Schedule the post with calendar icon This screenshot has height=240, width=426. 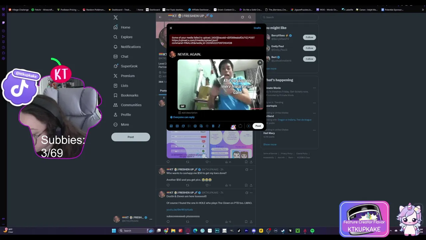[201, 126]
